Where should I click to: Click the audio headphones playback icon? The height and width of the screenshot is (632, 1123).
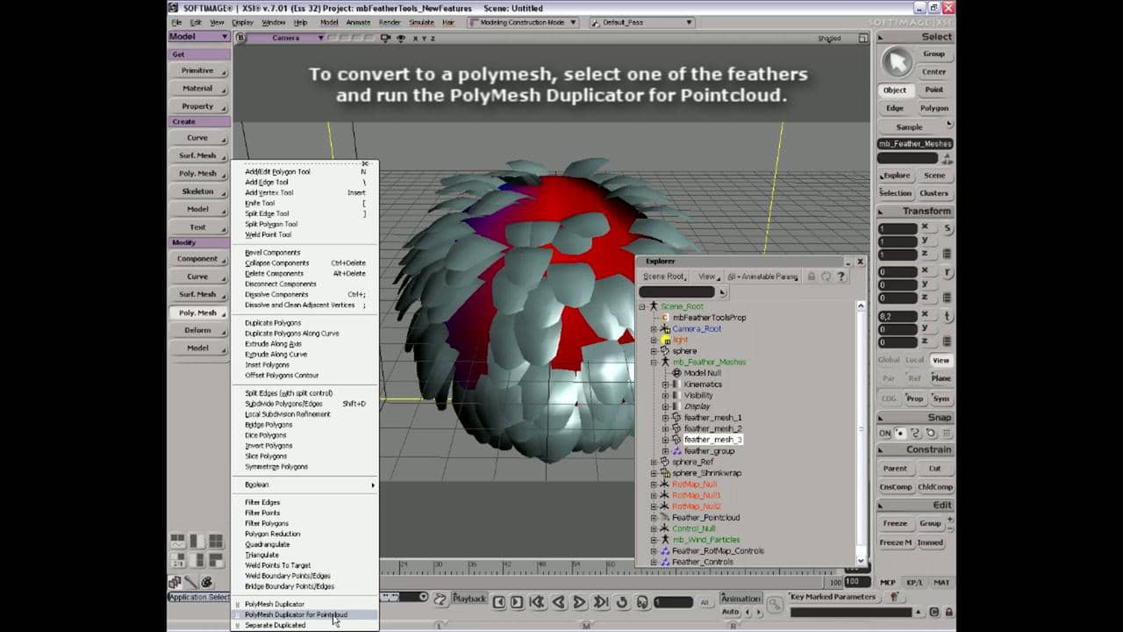point(642,602)
